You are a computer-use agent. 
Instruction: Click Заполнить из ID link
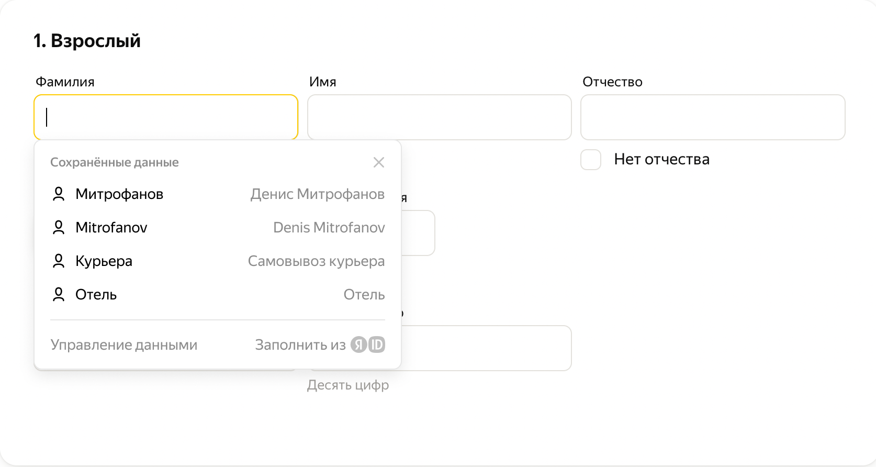point(300,345)
